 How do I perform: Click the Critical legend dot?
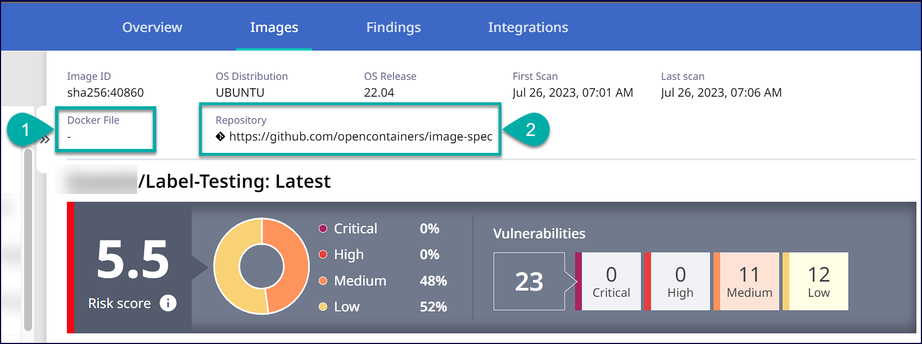click(323, 229)
